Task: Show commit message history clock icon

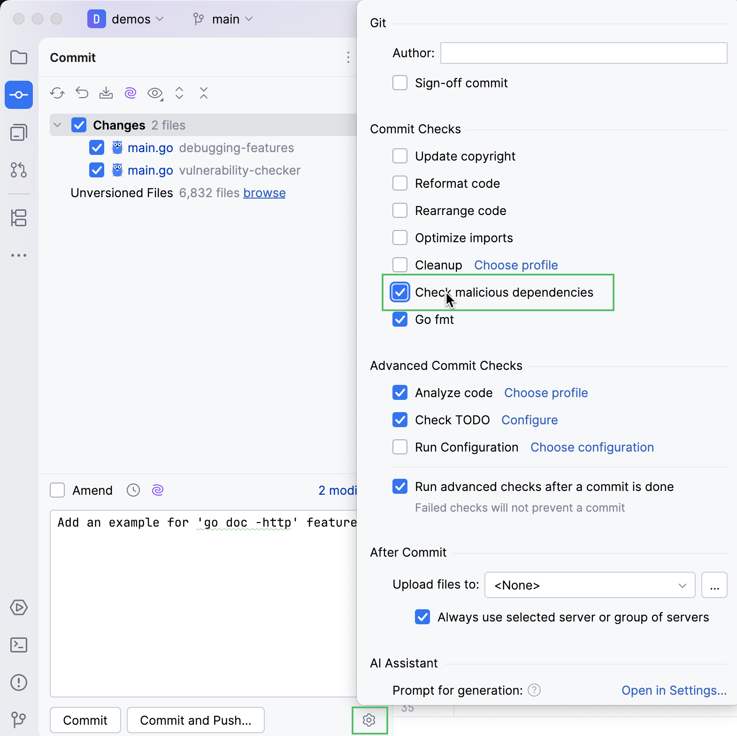Action: click(133, 491)
